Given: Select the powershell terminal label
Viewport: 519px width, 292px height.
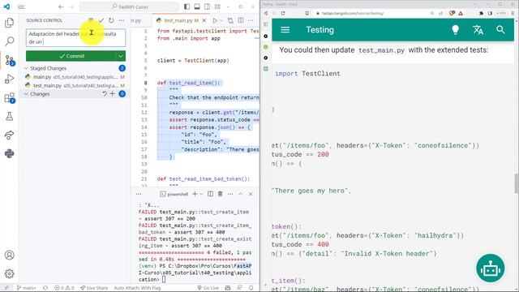Looking at the screenshot, I should click(x=174, y=194).
